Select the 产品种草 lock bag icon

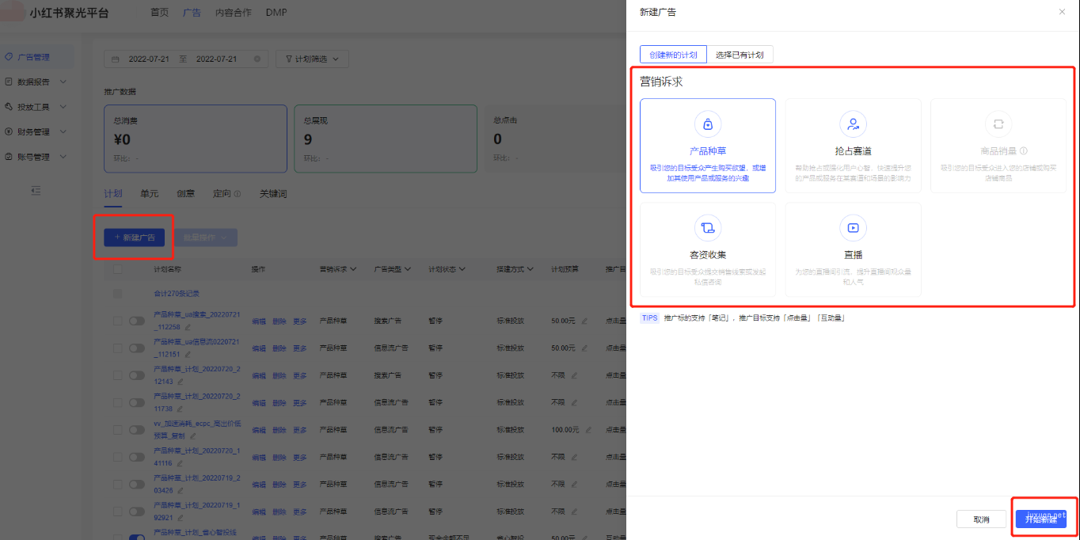[707, 124]
